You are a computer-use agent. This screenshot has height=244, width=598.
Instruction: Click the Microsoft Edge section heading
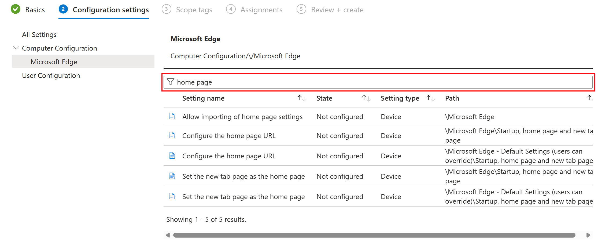(195, 39)
